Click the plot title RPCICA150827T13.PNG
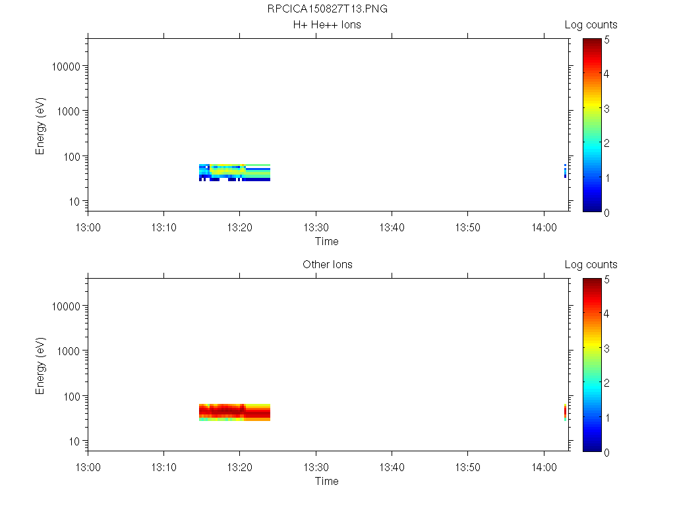 pos(327,9)
